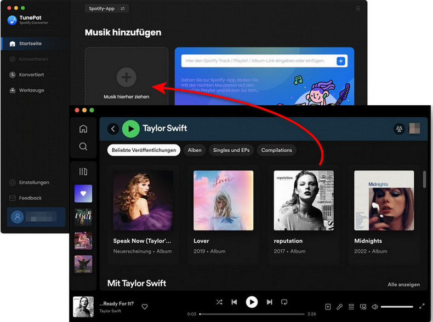Image resolution: width=433 pixels, height=322 pixels.
Task: Click the reputation album title
Action: [x=288, y=241]
